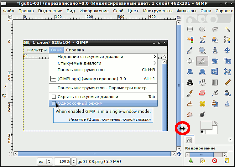This screenshot has height=167, width=235.
Task: Delete saved tool options preset
Action: pos(215,161)
